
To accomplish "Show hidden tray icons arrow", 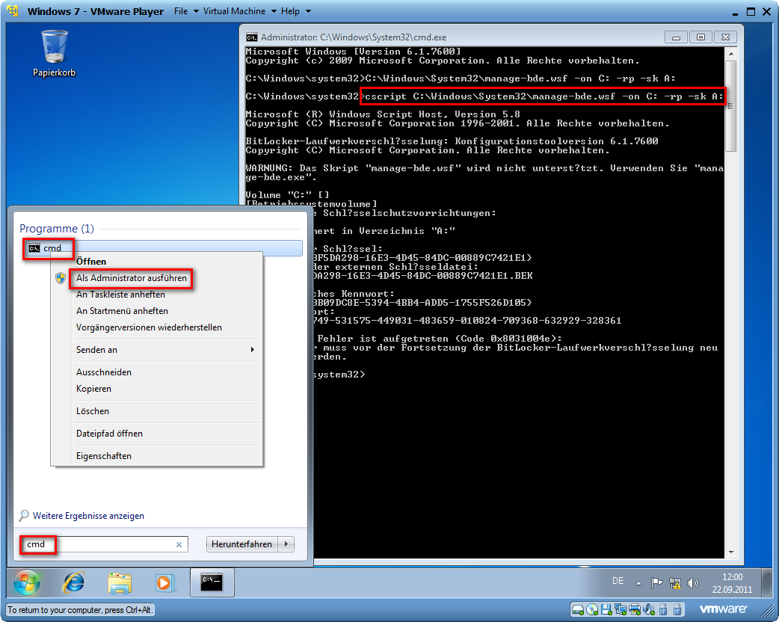I will pyautogui.click(x=639, y=583).
